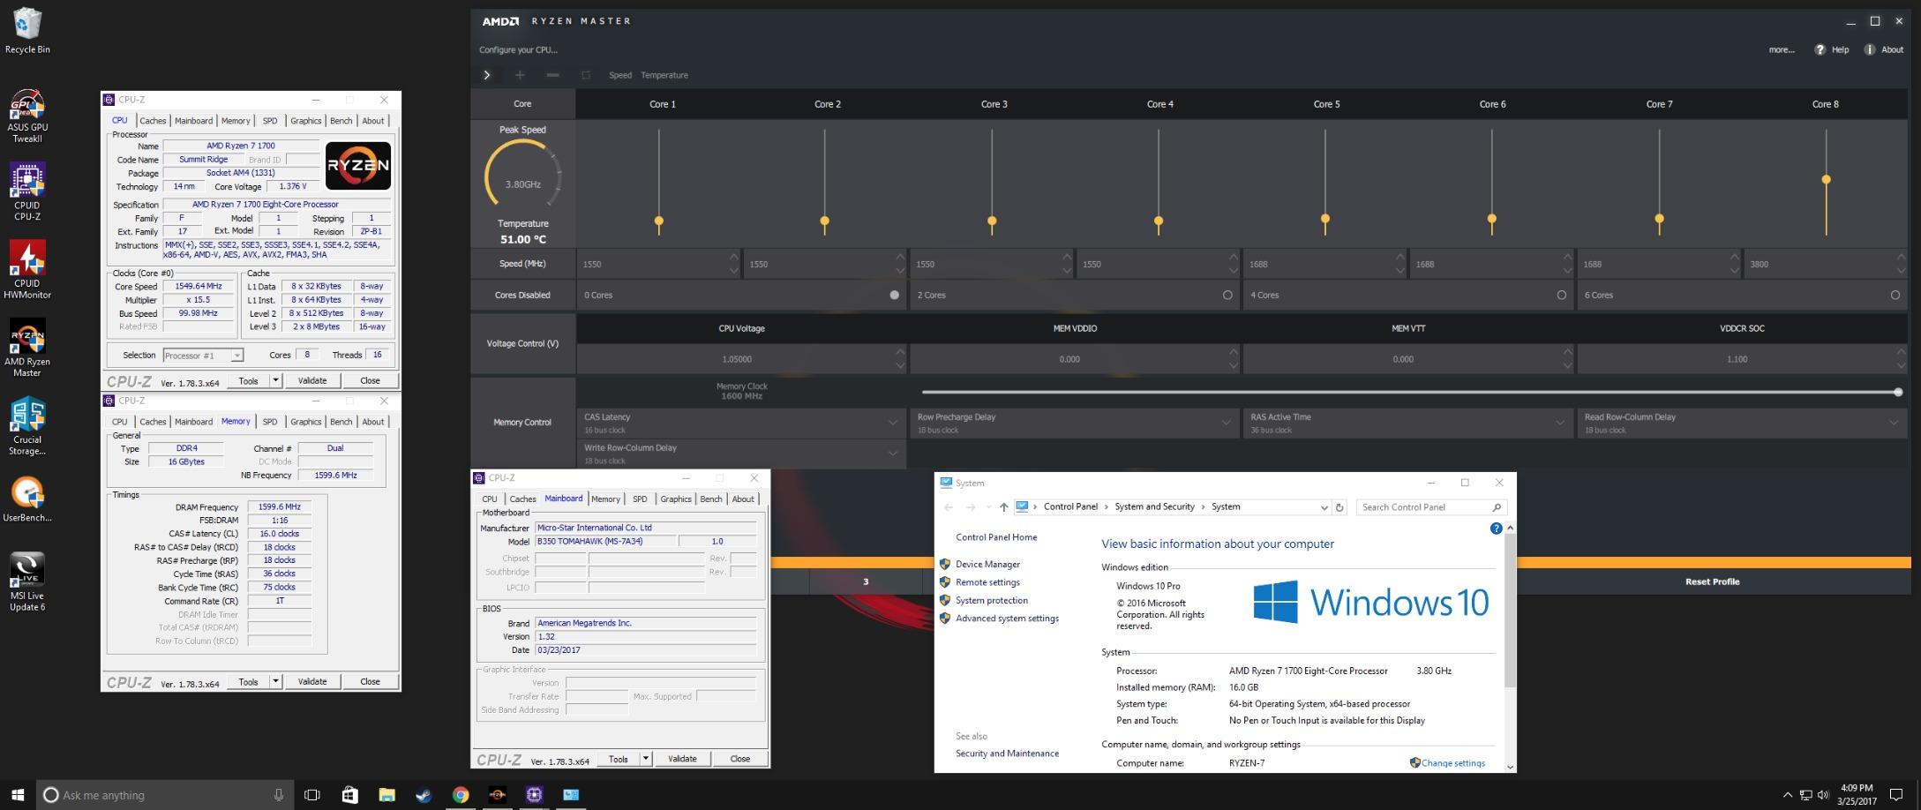The height and width of the screenshot is (810, 1921).
Task: Increase the VDDCR SOC voltage stepper
Action: click(x=1900, y=353)
